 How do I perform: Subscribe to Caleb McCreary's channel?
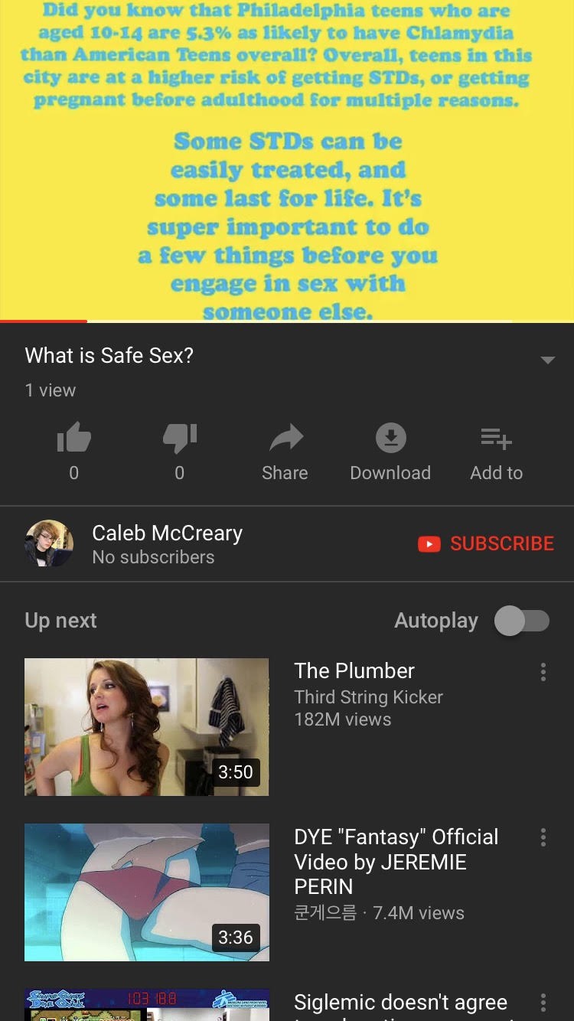pyautogui.click(x=485, y=543)
